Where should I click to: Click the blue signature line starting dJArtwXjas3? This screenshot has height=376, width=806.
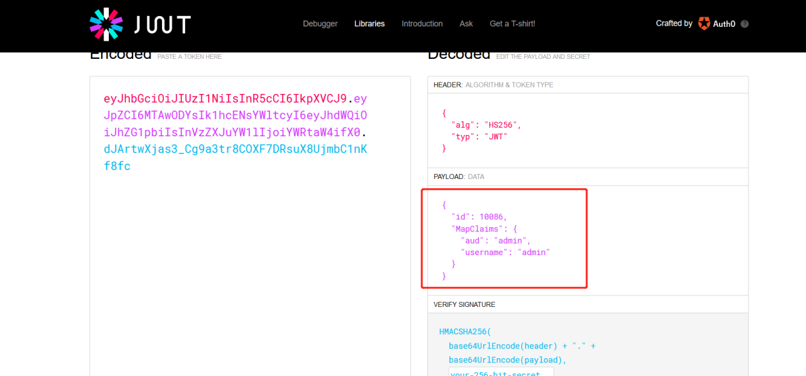pos(236,149)
